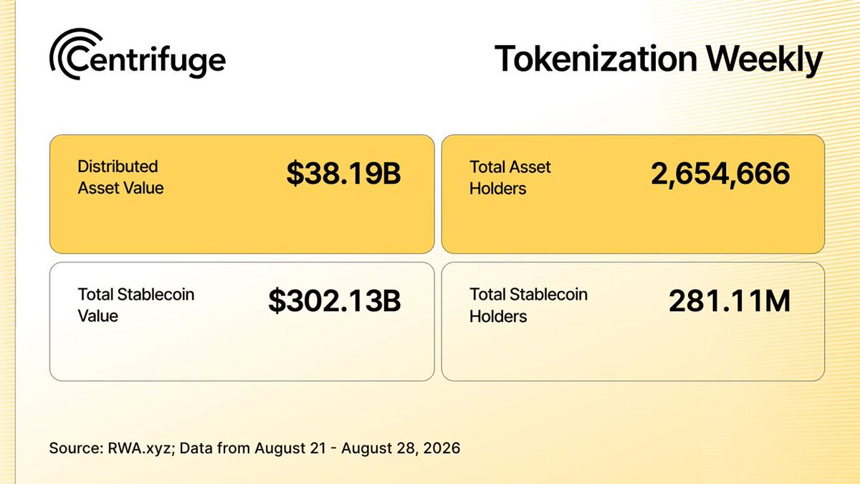Click the $38.19B value figure
The image size is (860, 484).
[x=344, y=176]
